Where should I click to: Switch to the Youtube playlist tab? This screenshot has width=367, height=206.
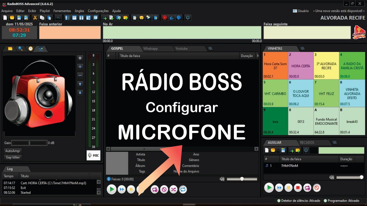(x=181, y=49)
